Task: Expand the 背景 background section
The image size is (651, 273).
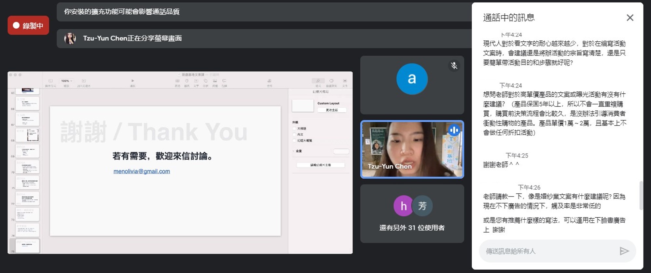Action: (293, 151)
